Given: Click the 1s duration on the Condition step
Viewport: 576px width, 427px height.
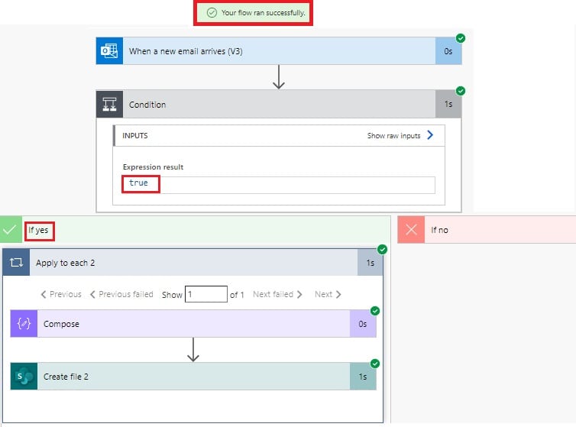Looking at the screenshot, I should click(448, 105).
